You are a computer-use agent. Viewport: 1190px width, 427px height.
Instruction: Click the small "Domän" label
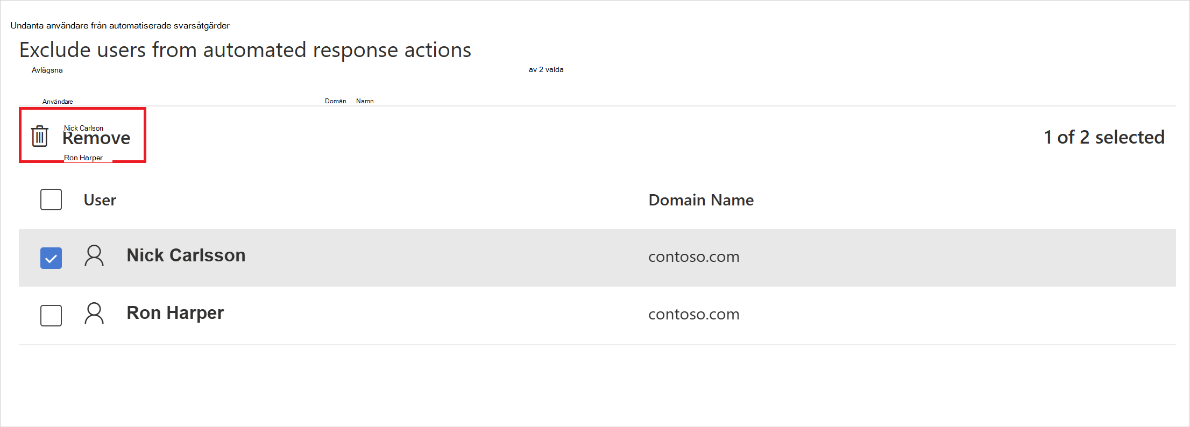click(x=335, y=101)
